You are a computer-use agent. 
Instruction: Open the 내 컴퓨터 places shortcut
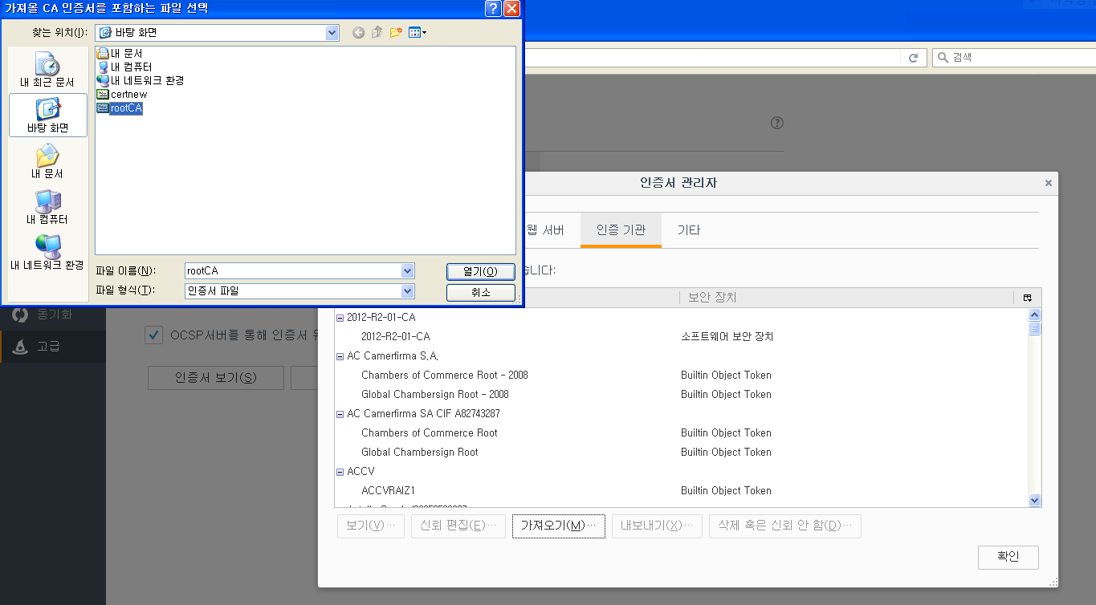(x=47, y=207)
